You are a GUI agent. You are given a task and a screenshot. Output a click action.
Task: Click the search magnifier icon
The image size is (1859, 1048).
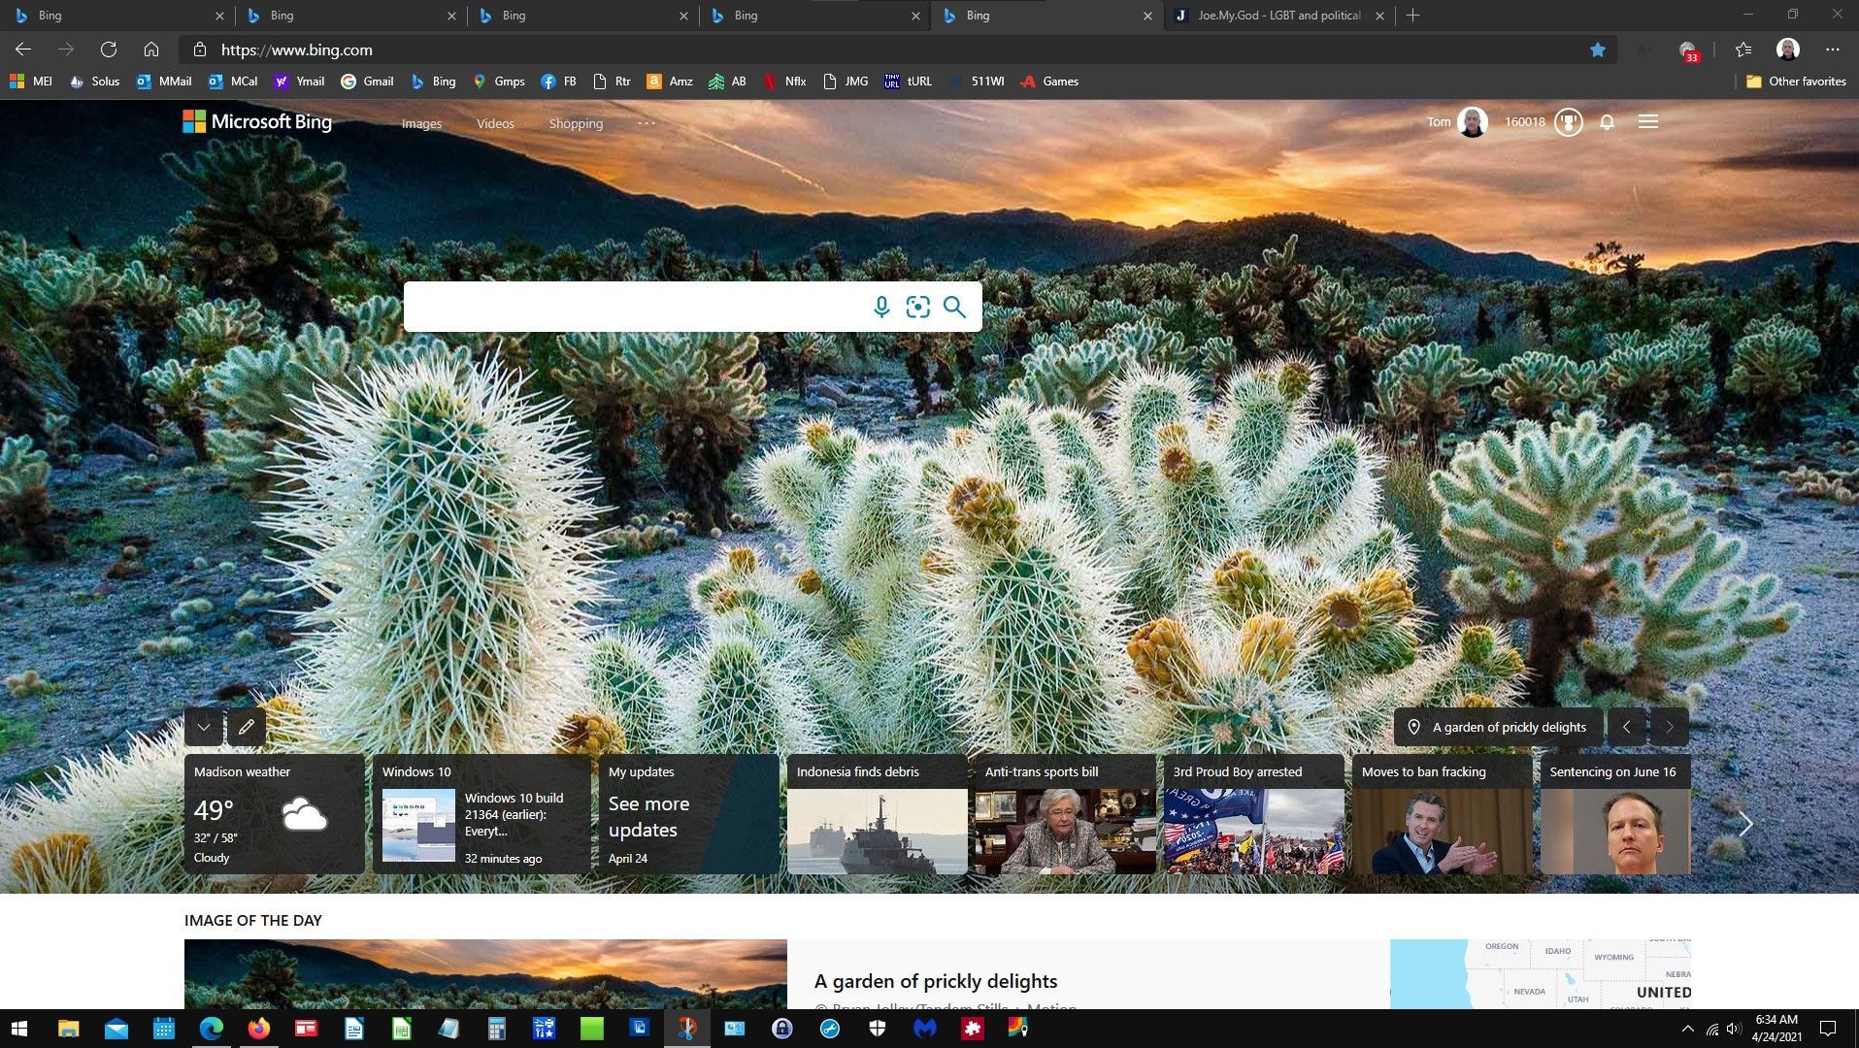[x=954, y=307]
